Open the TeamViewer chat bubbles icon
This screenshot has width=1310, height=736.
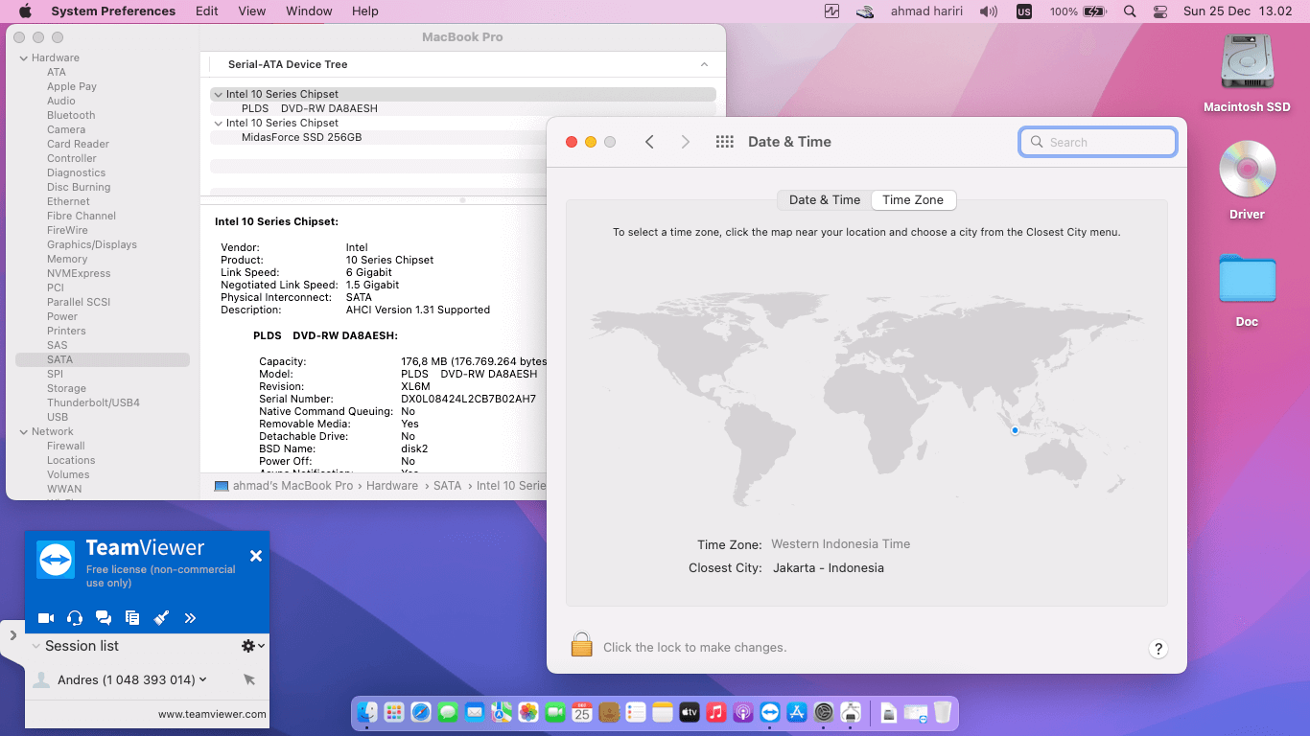pos(104,618)
